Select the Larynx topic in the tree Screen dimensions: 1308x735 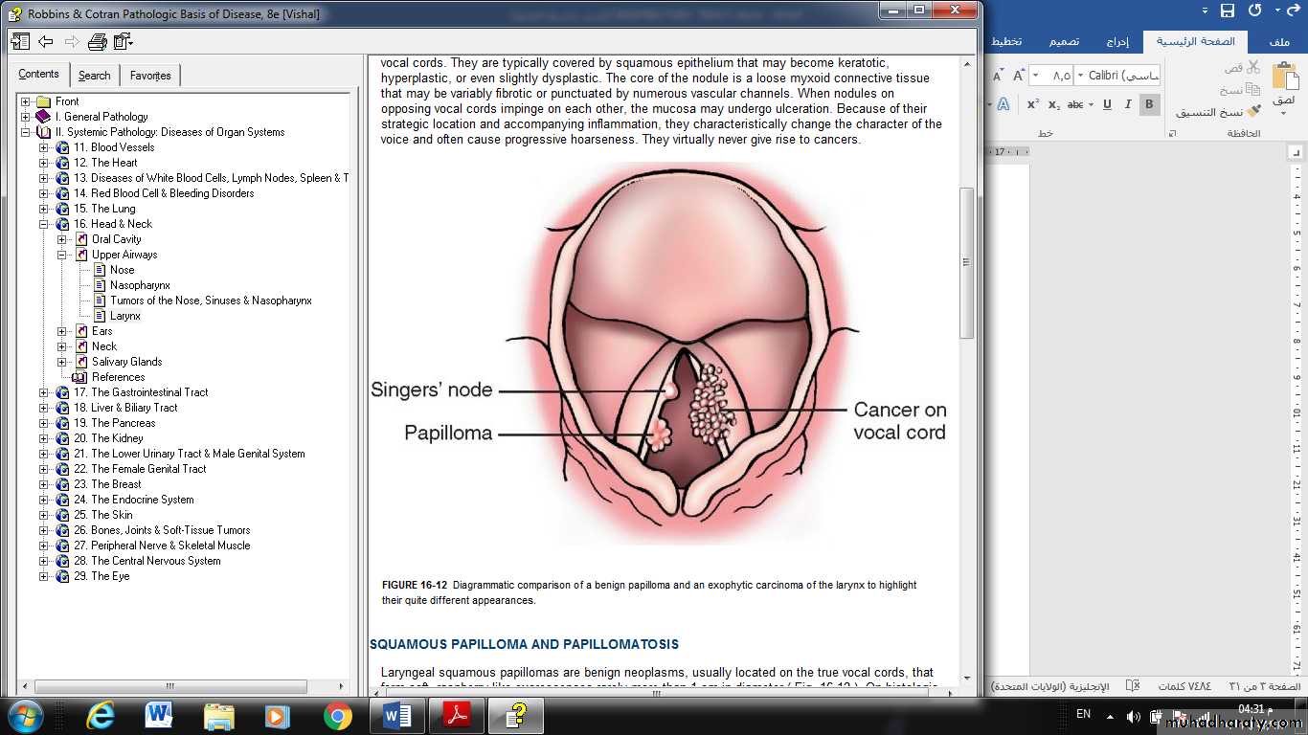click(x=124, y=316)
